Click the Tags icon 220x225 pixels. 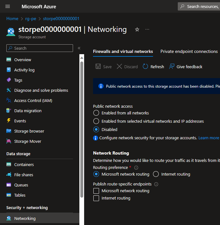(9, 80)
